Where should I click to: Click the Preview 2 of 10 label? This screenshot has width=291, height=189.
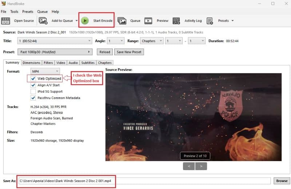coord(195,156)
